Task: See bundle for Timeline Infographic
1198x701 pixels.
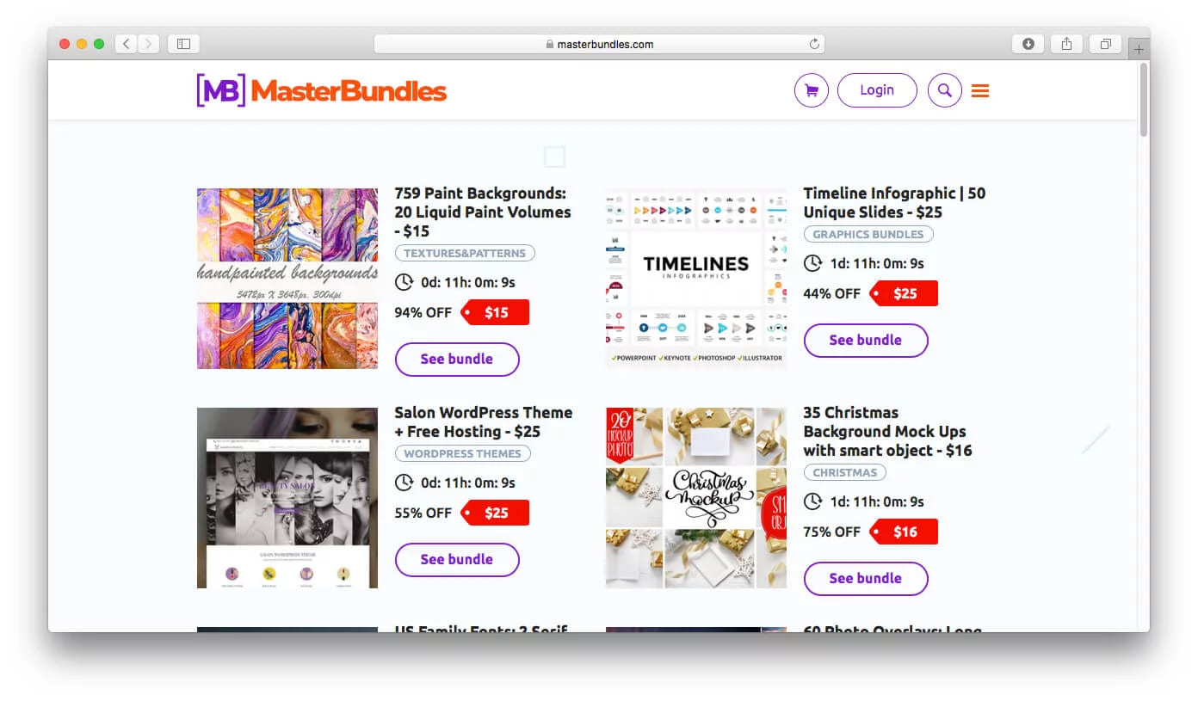Action: pyautogui.click(x=866, y=341)
